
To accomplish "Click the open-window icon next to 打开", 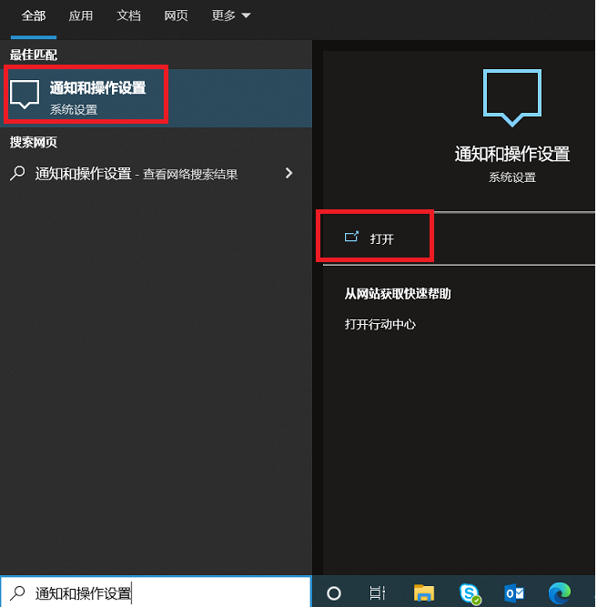I will pyautogui.click(x=351, y=237).
